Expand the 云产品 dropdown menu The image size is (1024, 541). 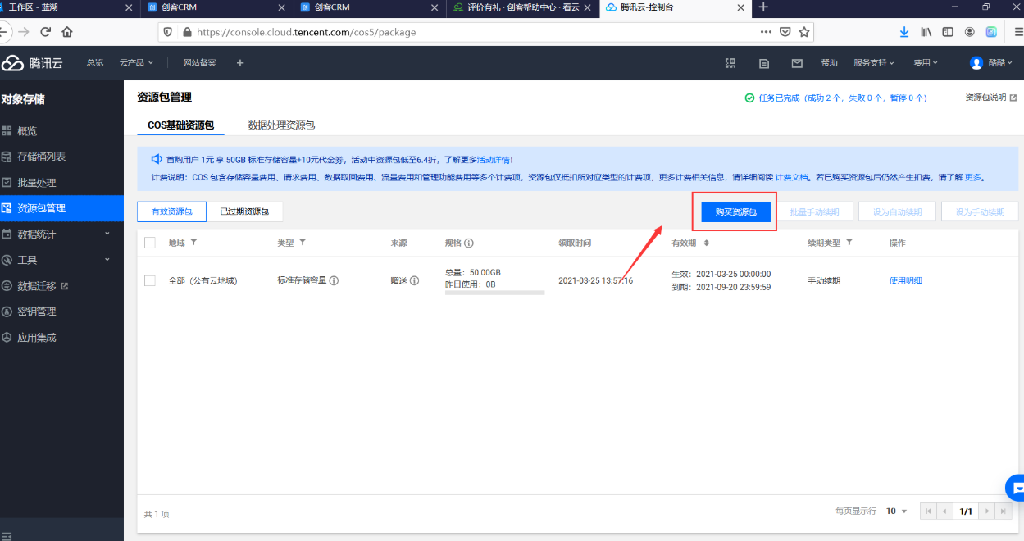[x=136, y=63]
